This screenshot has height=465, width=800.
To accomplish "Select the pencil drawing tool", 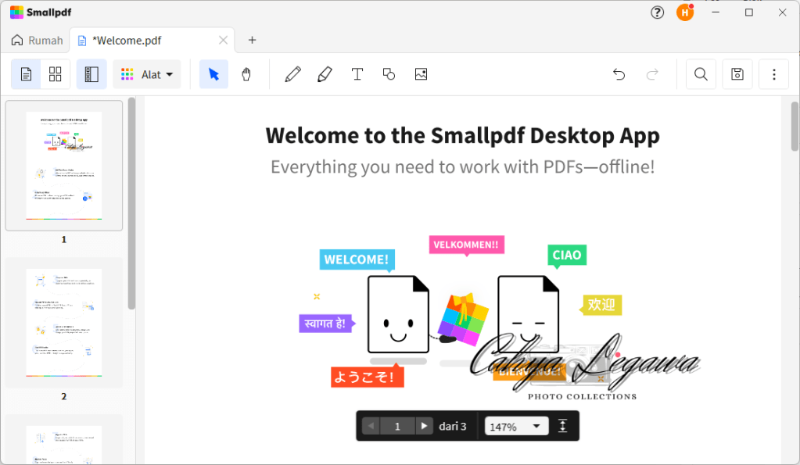I will coord(293,74).
